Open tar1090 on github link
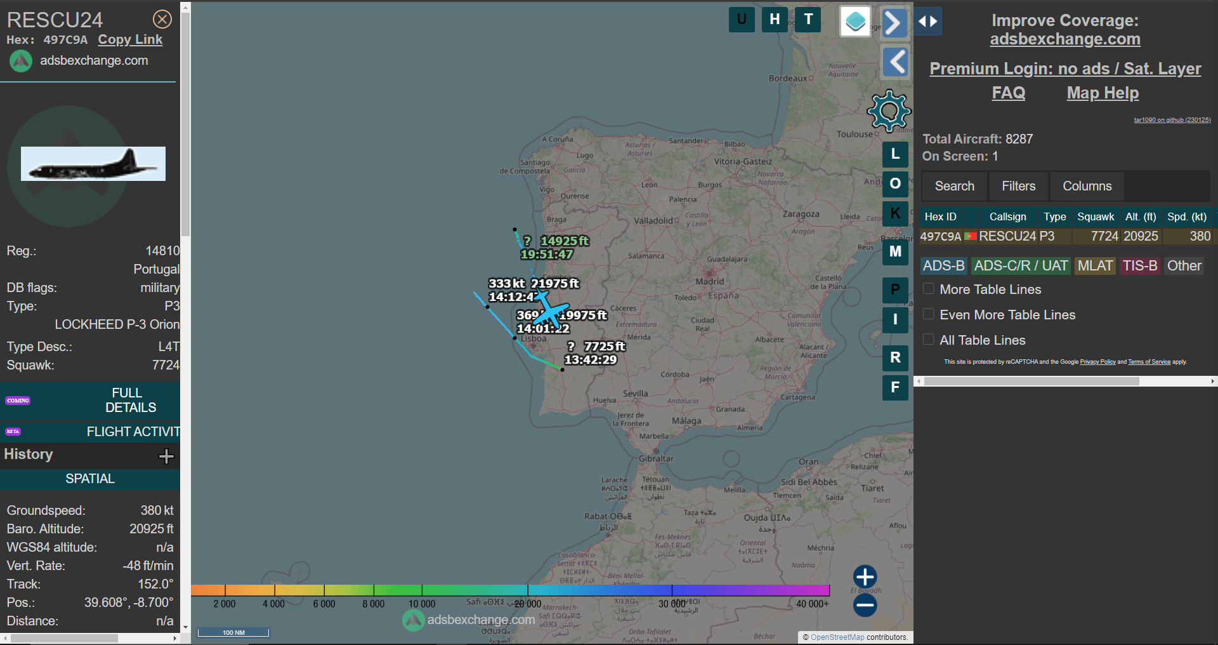This screenshot has height=645, width=1218. (x=1172, y=120)
